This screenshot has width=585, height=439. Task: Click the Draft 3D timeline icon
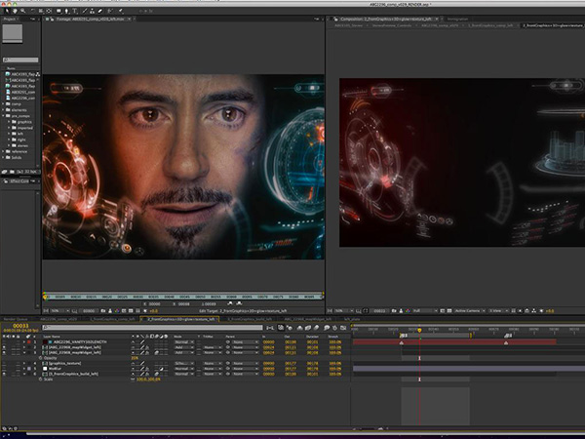click(290, 328)
